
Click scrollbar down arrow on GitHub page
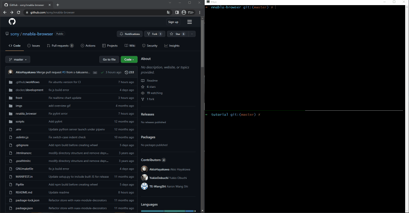click(202, 210)
